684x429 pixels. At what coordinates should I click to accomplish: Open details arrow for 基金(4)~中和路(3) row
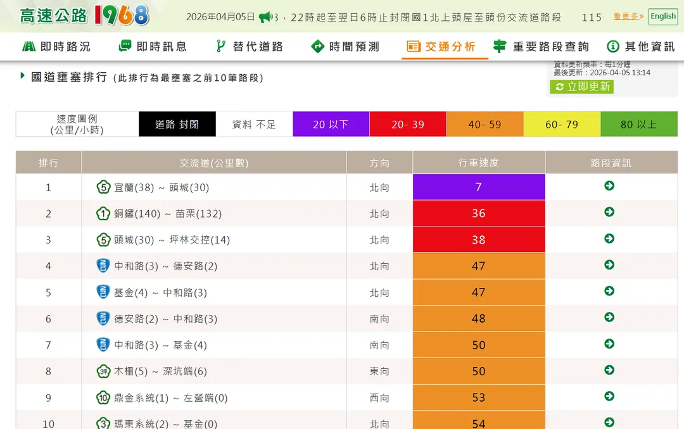pos(609,291)
